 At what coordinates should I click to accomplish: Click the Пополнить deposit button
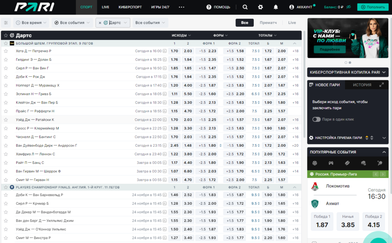[373, 7]
